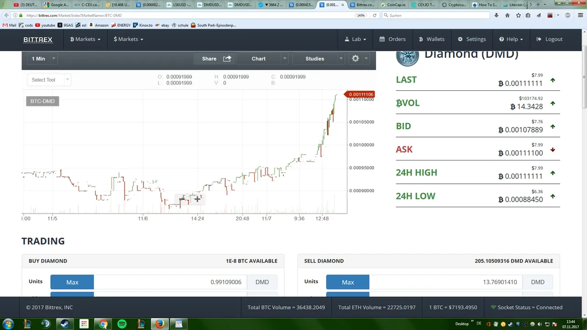The image size is (587, 330).
Task: Switch to the Litecoin browser tab
Action: click(x=515, y=5)
